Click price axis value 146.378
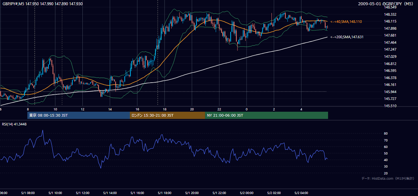The width and height of the screenshot is (418, 196). 390,78
